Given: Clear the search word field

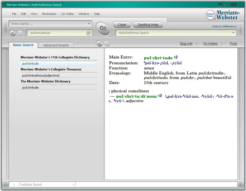Looking at the screenshot, I should click(x=89, y=33).
